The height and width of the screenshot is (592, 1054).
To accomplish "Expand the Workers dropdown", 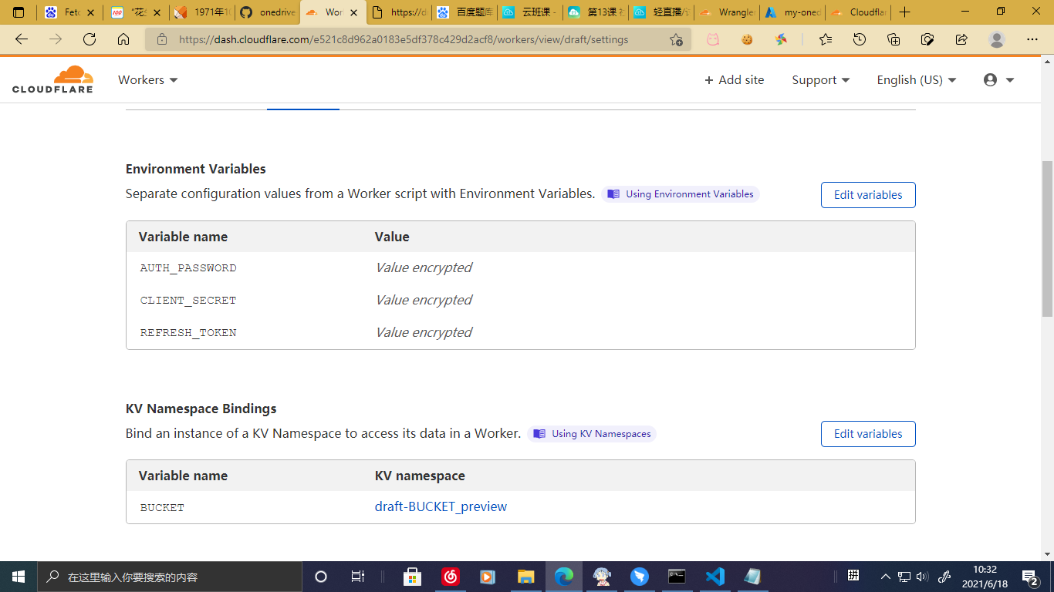I will pos(147,79).
